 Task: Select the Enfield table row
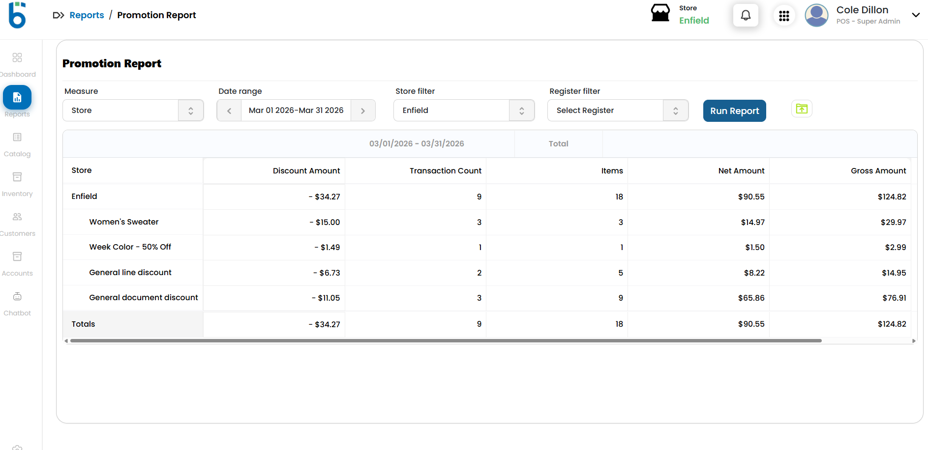[x=487, y=197]
